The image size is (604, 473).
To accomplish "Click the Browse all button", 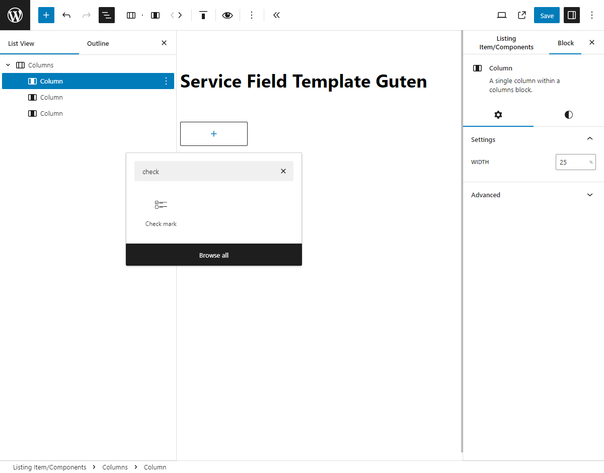I will 213,255.
